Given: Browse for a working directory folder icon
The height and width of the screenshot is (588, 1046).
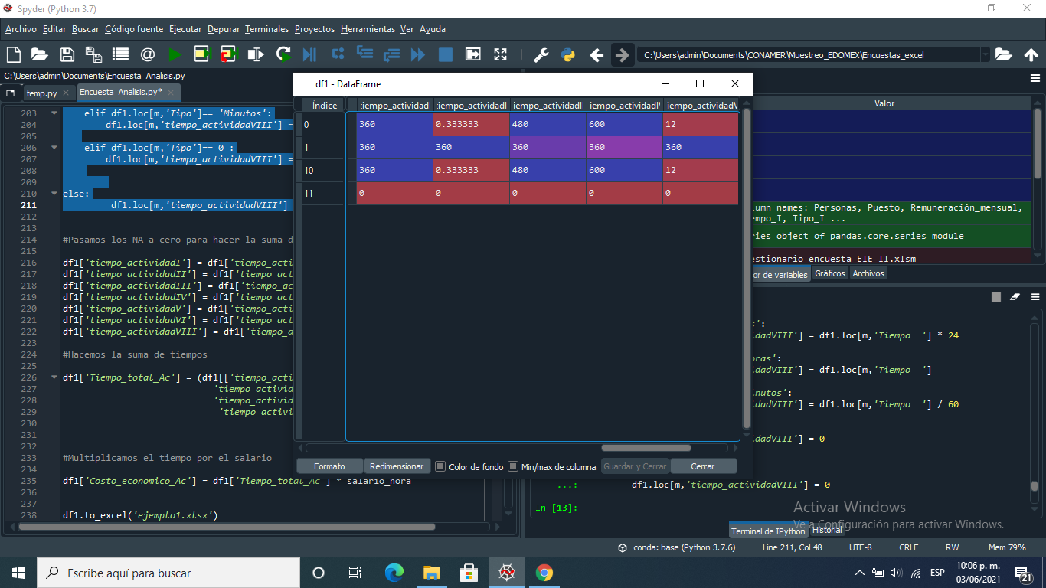Looking at the screenshot, I should (1004, 54).
